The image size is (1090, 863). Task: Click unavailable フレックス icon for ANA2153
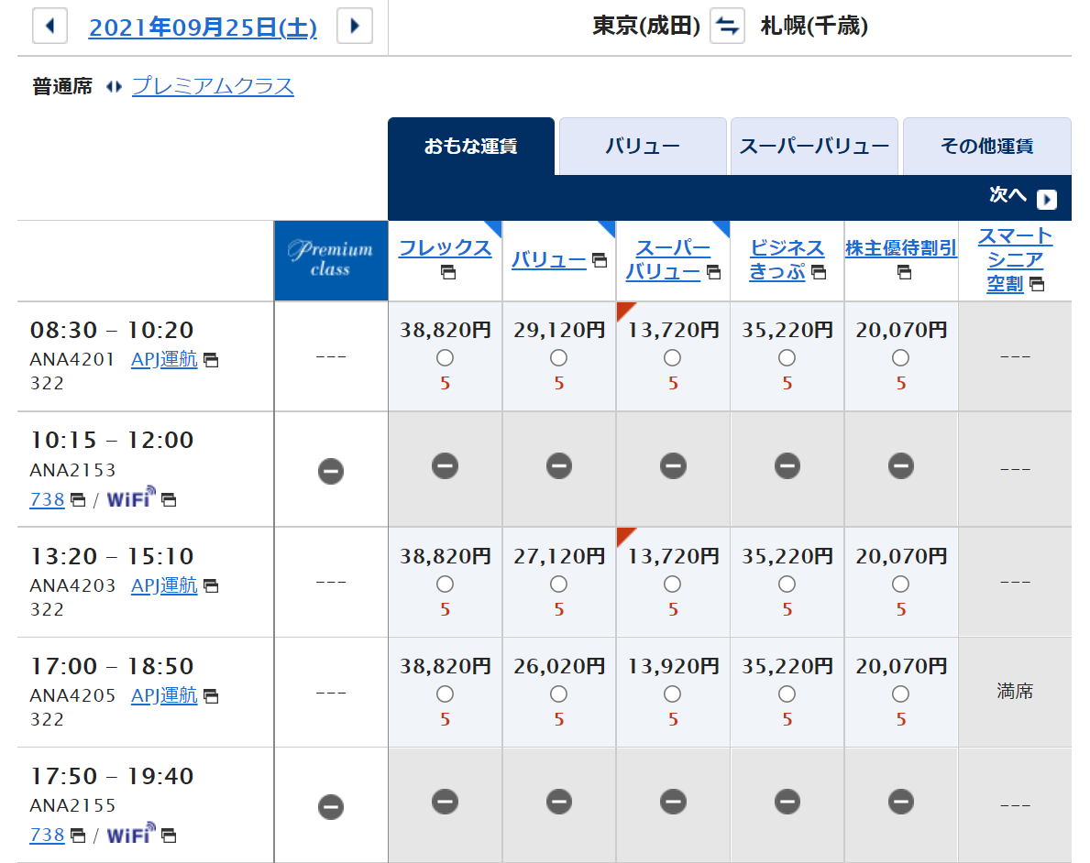pyautogui.click(x=445, y=465)
